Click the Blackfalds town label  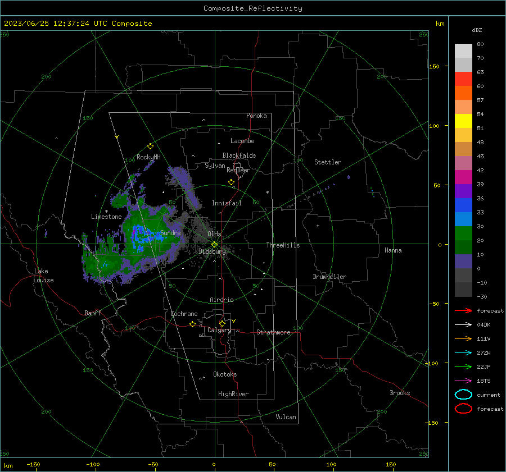pyautogui.click(x=239, y=155)
